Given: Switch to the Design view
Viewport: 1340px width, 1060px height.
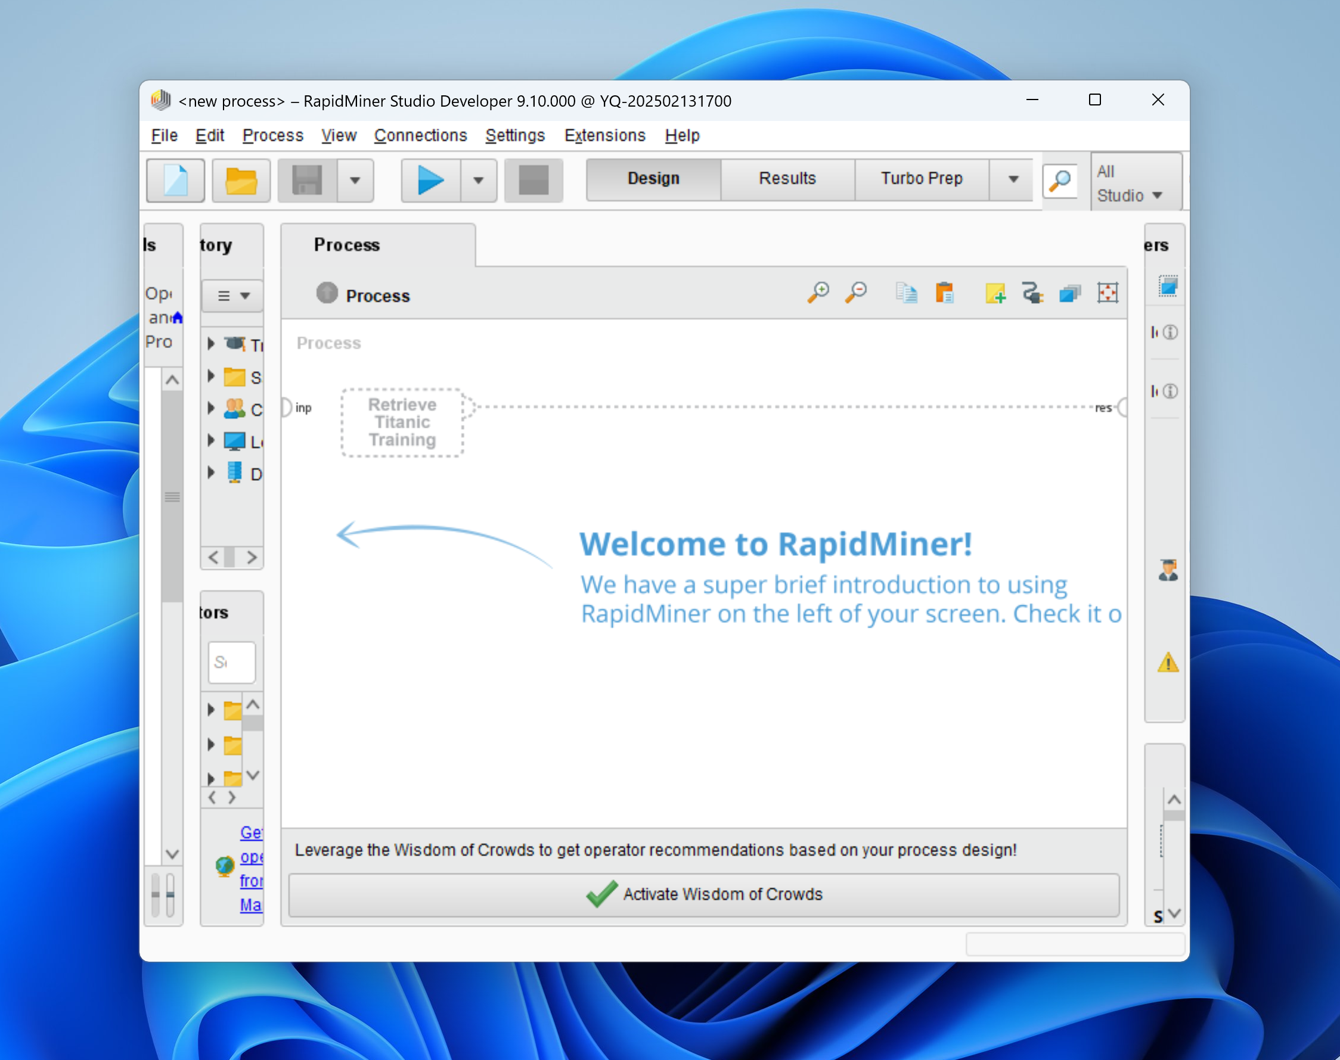Looking at the screenshot, I should 653,179.
